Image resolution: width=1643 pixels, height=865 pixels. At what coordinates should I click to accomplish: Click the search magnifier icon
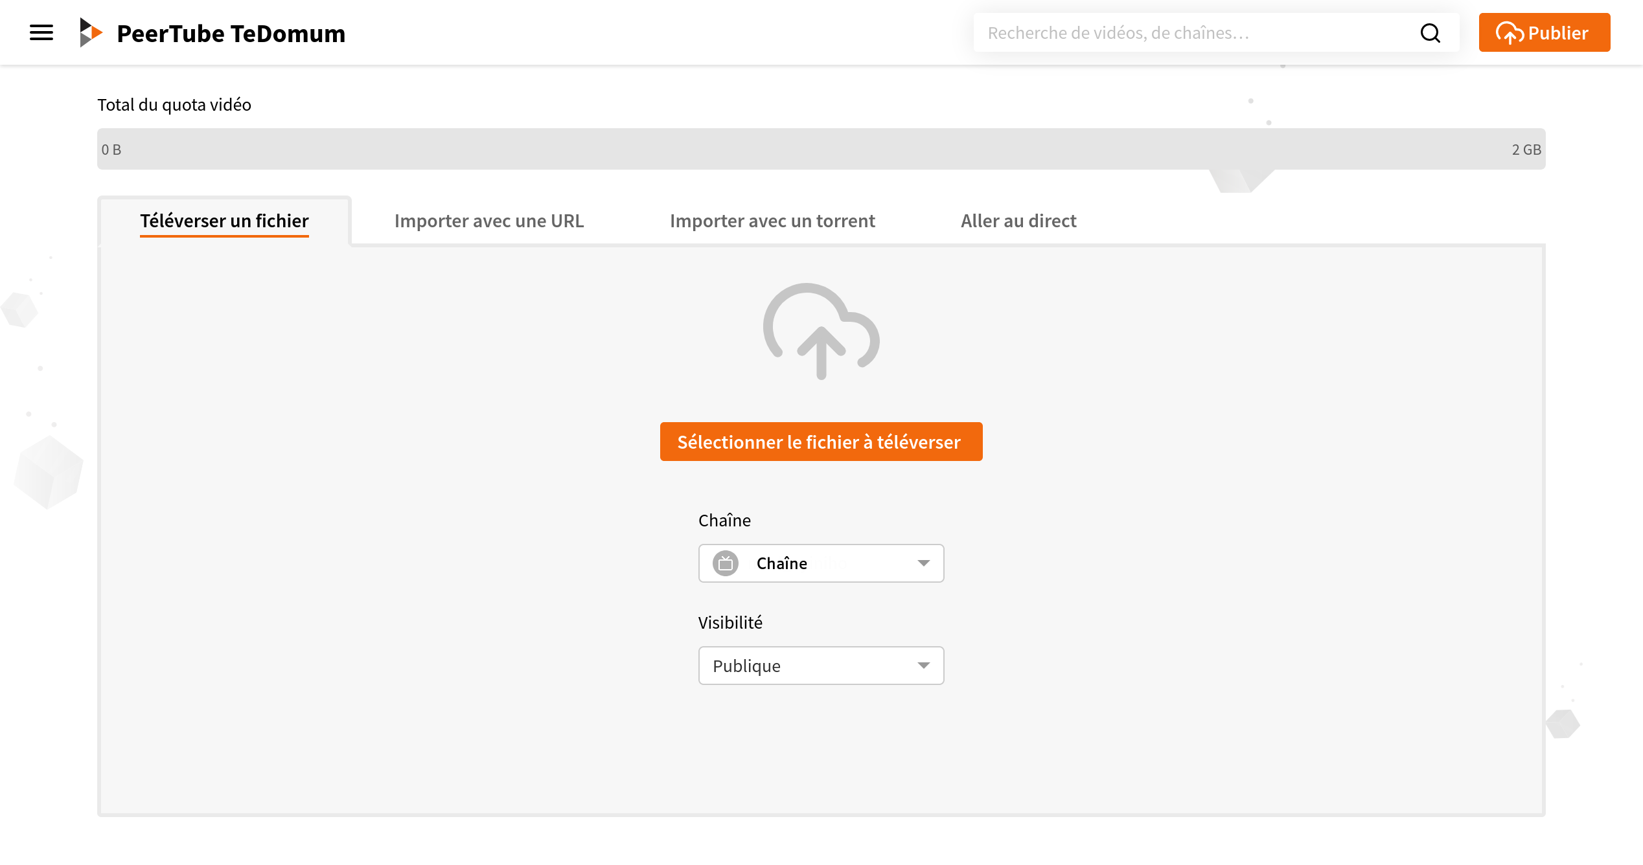tap(1430, 33)
